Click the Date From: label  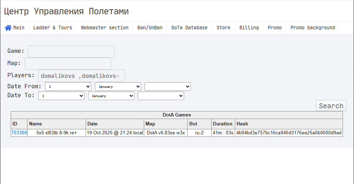24,86
